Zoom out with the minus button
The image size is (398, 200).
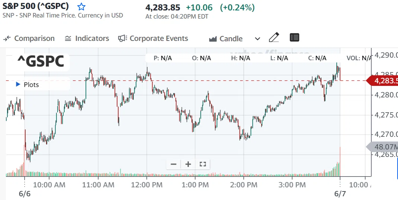click(174, 164)
